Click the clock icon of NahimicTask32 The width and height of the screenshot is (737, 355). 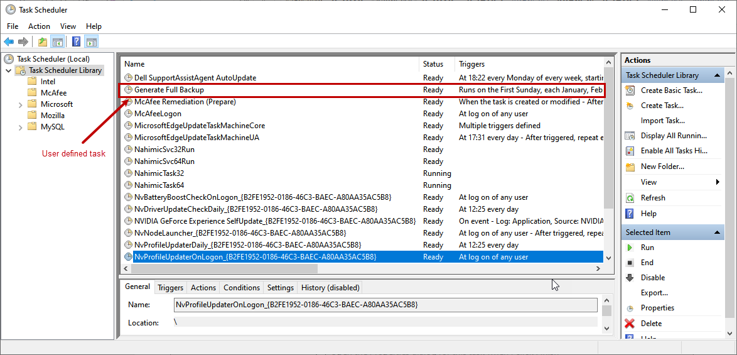[x=128, y=173]
